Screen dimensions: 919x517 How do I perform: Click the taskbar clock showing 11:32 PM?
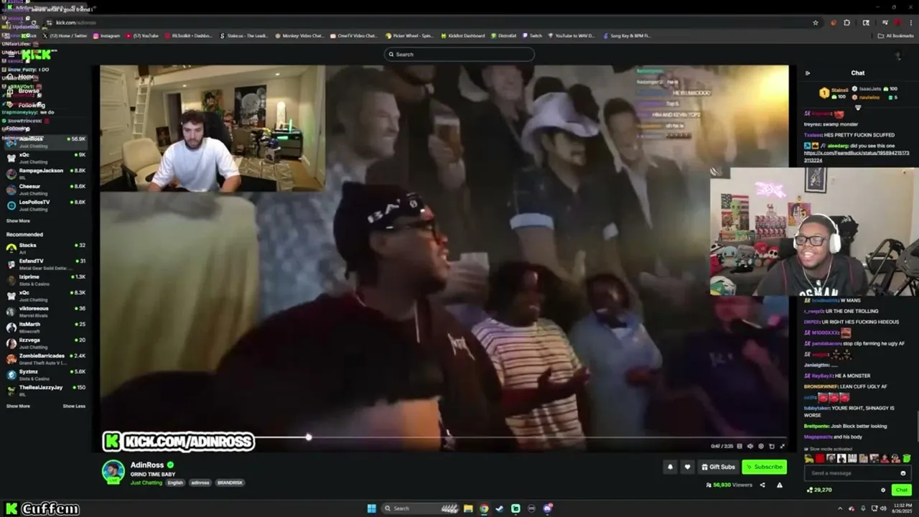[902, 508]
